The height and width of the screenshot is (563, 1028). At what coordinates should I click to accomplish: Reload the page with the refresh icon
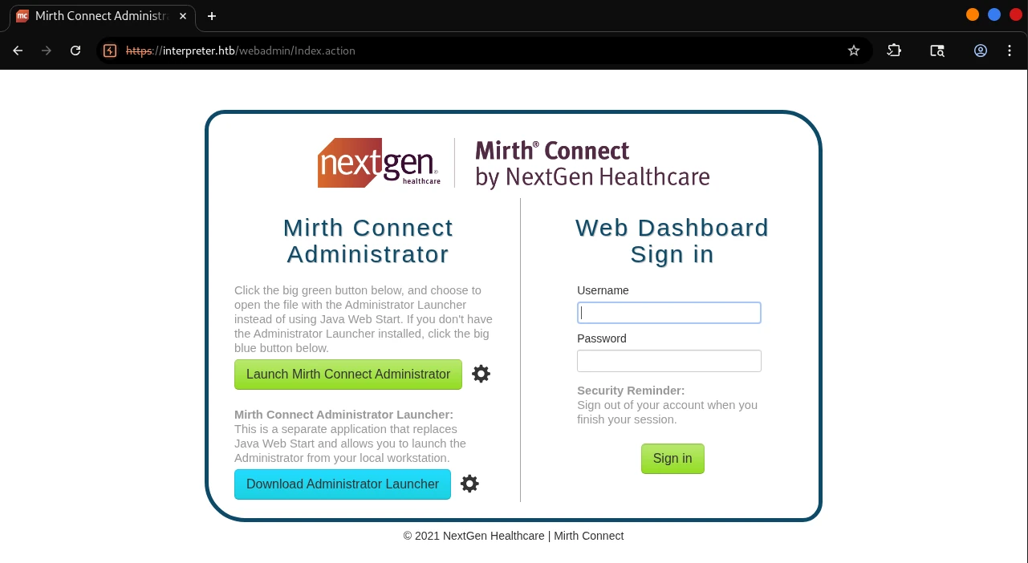pos(75,51)
